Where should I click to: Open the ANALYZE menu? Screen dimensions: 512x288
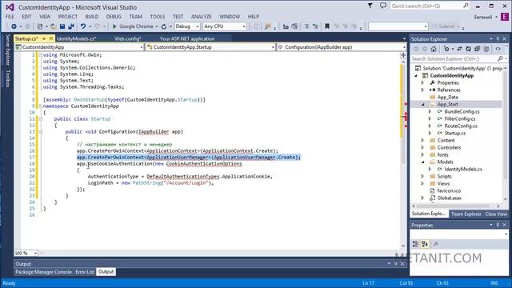tap(201, 16)
